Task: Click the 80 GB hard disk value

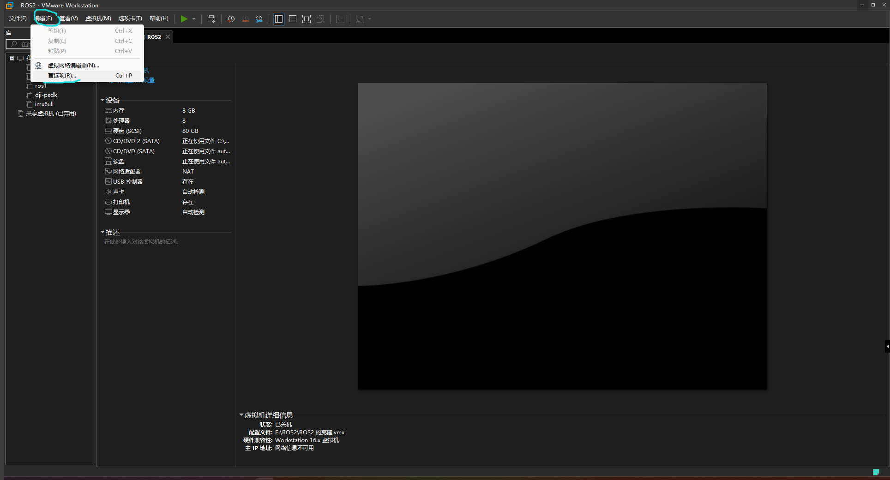Action: pyautogui.click(x=190, y=131)
